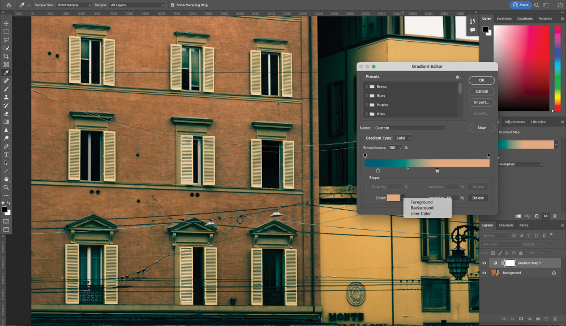Open the Sample All Layers dropdown
Viewport: 566px width, 326px height.
(x=137, y=5)
